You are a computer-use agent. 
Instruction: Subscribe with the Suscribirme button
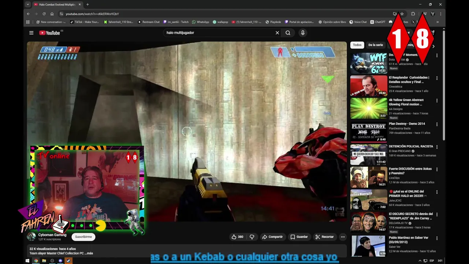pos(84,237)
